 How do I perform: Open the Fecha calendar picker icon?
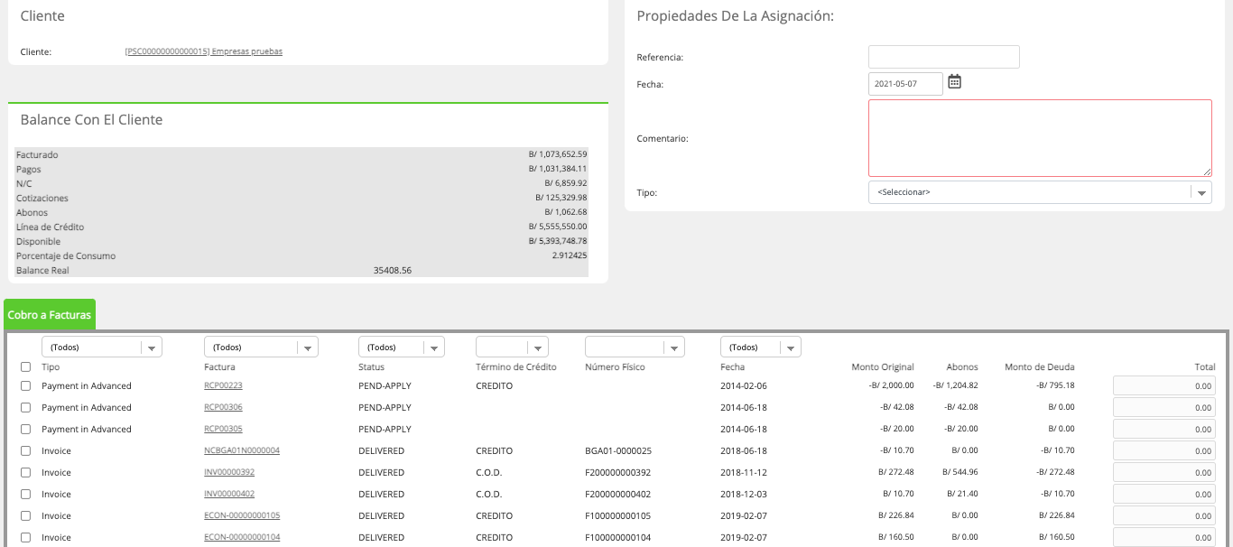coord(954,82)
